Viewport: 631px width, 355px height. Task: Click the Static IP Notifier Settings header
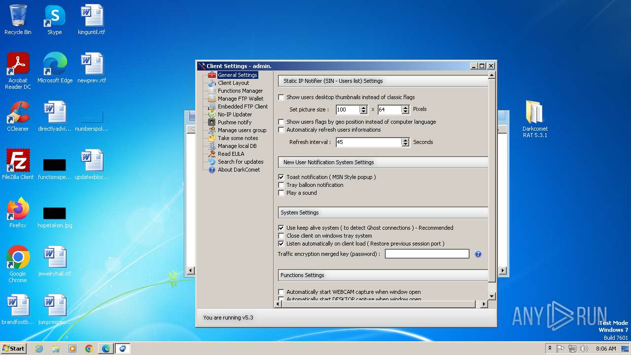[x=383, y=81]
